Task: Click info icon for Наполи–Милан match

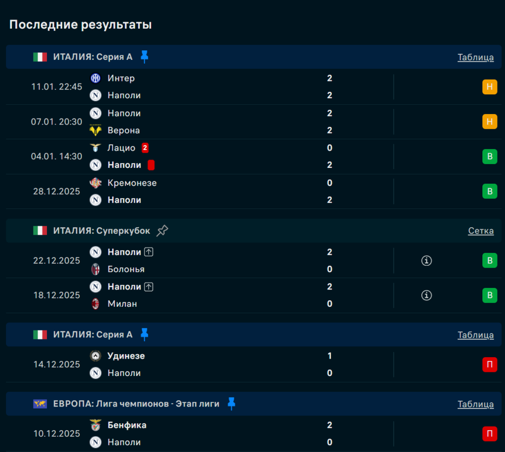Action: click(427, 295)
